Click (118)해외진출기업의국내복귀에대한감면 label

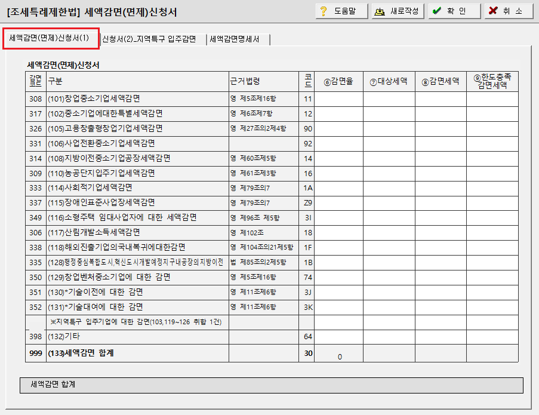(x=116, y=247)
